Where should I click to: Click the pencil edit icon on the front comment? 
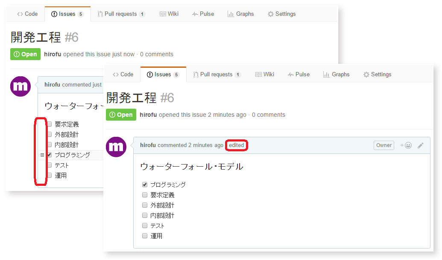[x=421, y=145]
